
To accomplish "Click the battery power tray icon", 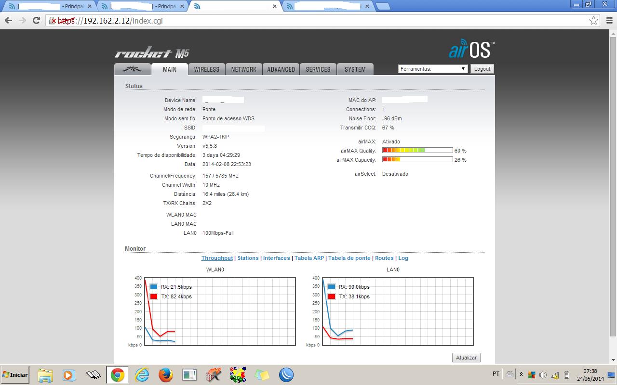I will 566,374.
